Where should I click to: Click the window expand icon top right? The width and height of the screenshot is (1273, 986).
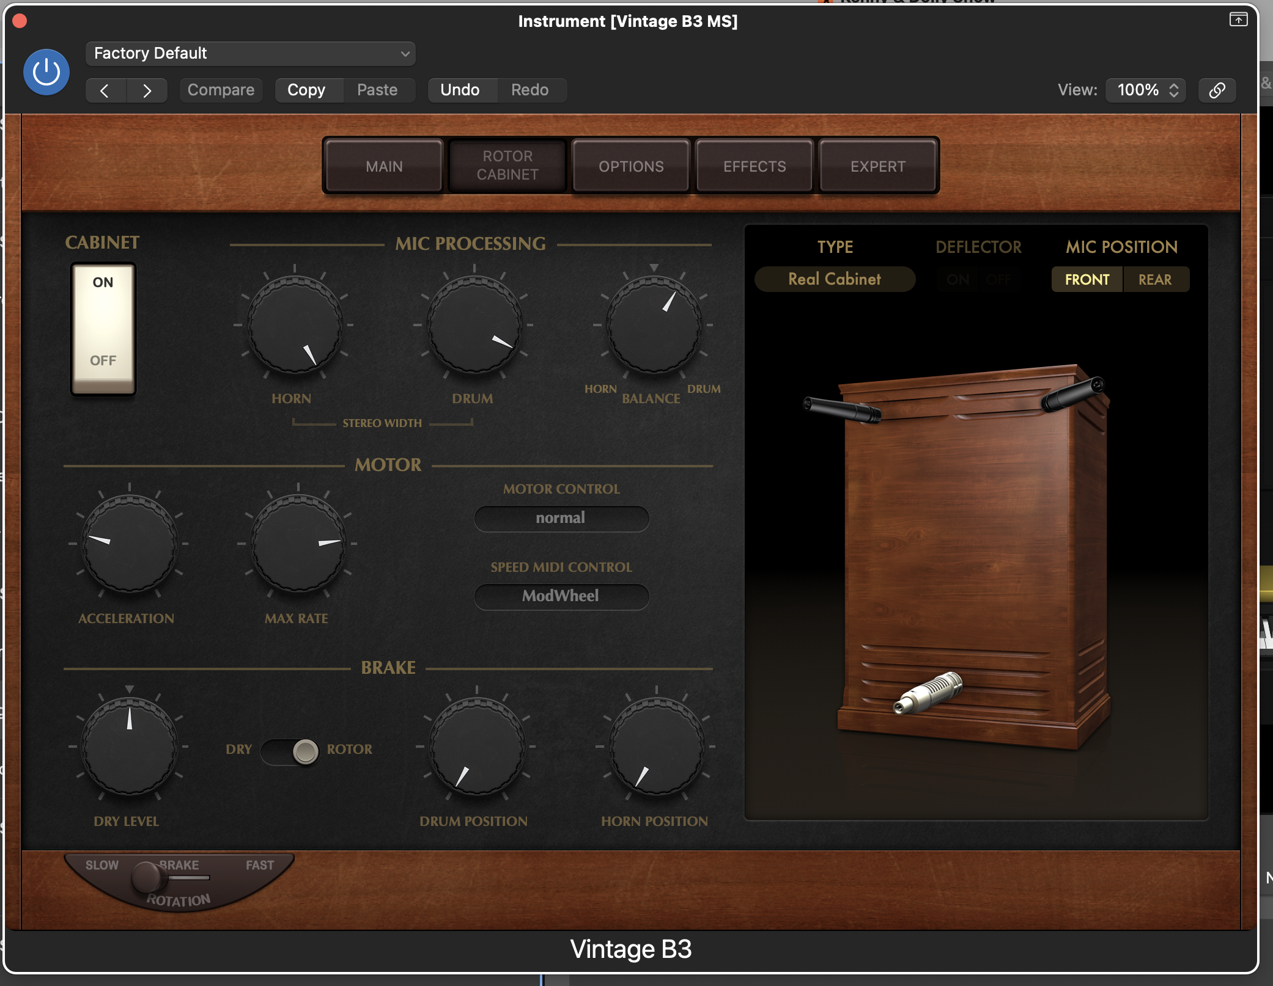point(1238,20)
